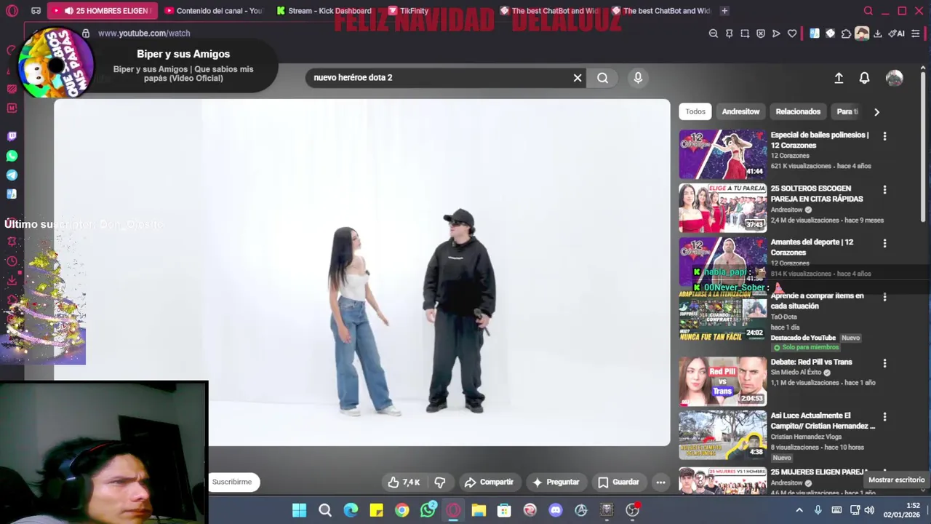Viewport: 931px width, 524px height.
Task: Open the tab search magnifier icon
Action: tap(868, 11)
